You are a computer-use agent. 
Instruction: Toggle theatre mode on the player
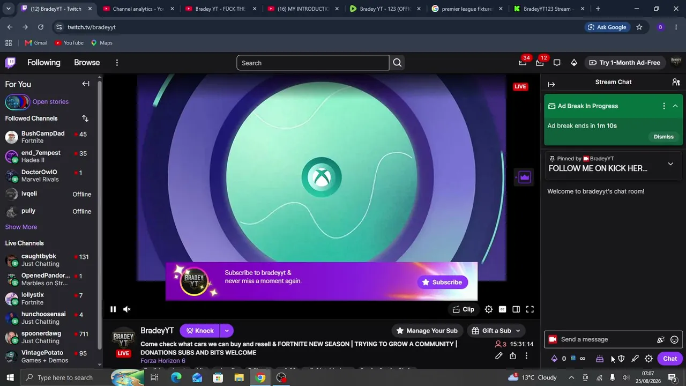(x=516, y=309)
